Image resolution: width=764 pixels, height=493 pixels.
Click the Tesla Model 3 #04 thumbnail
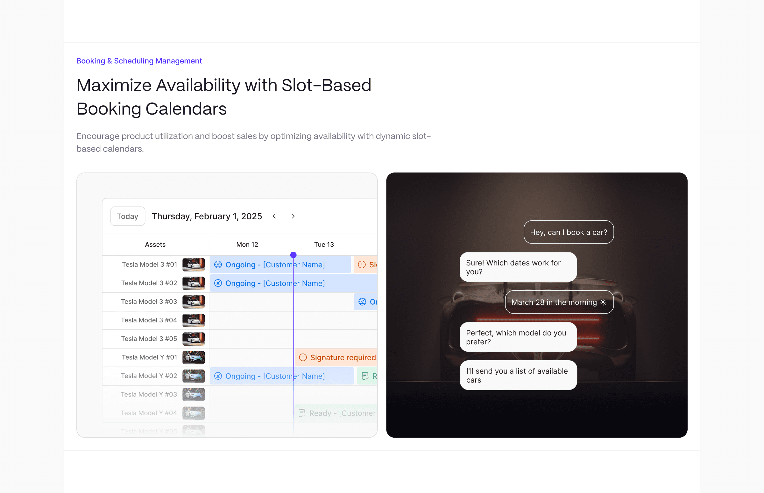194,320
